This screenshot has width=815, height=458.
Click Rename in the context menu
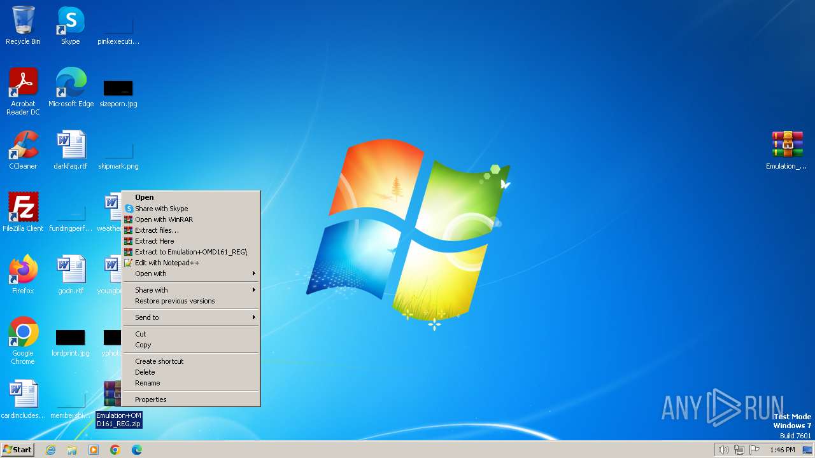point(191,383)
